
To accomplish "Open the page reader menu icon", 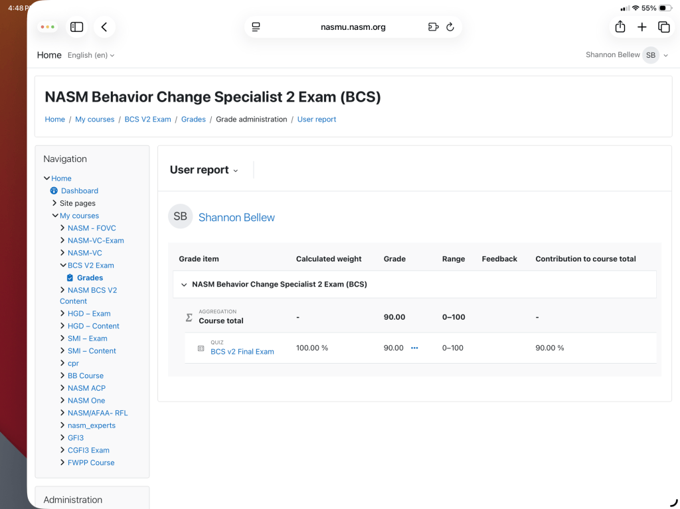I will tap(256, 27).
